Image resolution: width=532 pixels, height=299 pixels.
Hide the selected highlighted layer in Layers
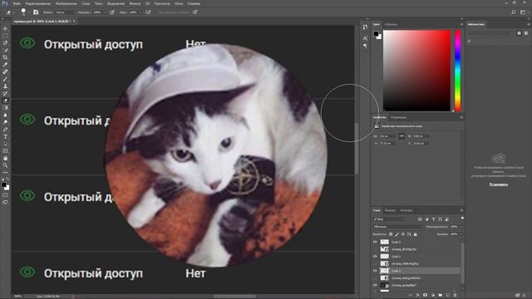(375, 271)
